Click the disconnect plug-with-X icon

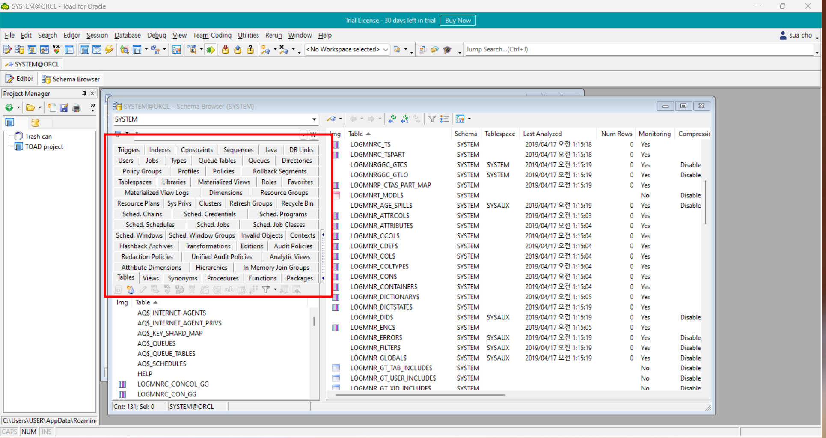[x=284, y=50]
